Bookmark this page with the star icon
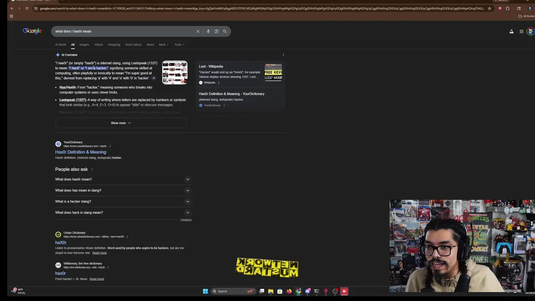 point(489,8)
